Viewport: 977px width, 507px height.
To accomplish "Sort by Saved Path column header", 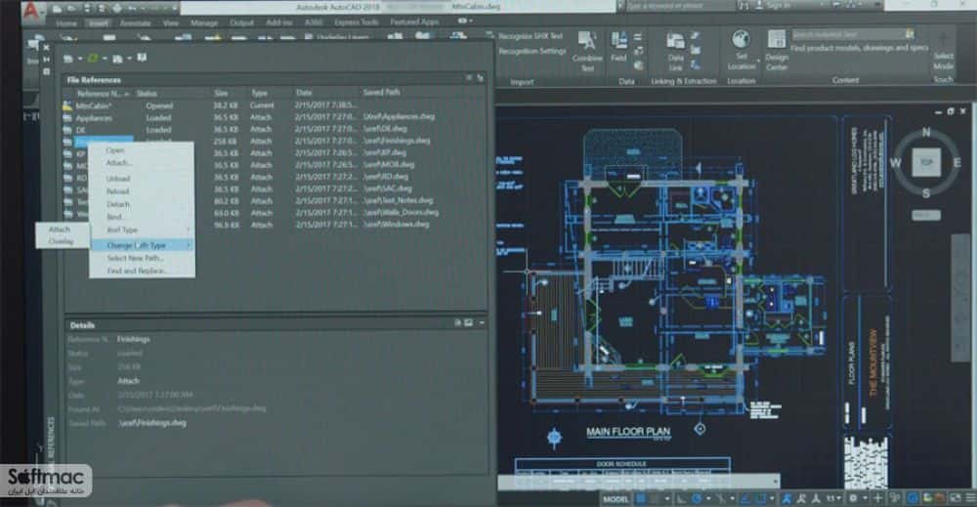I will click(x=381, y=92).
